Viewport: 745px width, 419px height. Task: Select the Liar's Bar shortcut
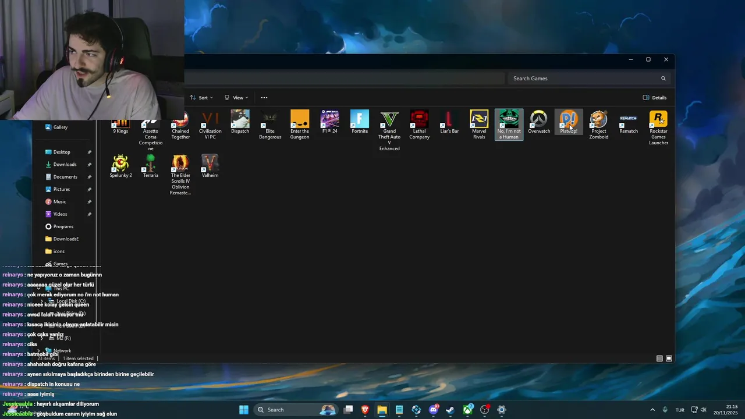tap(449, 122)
